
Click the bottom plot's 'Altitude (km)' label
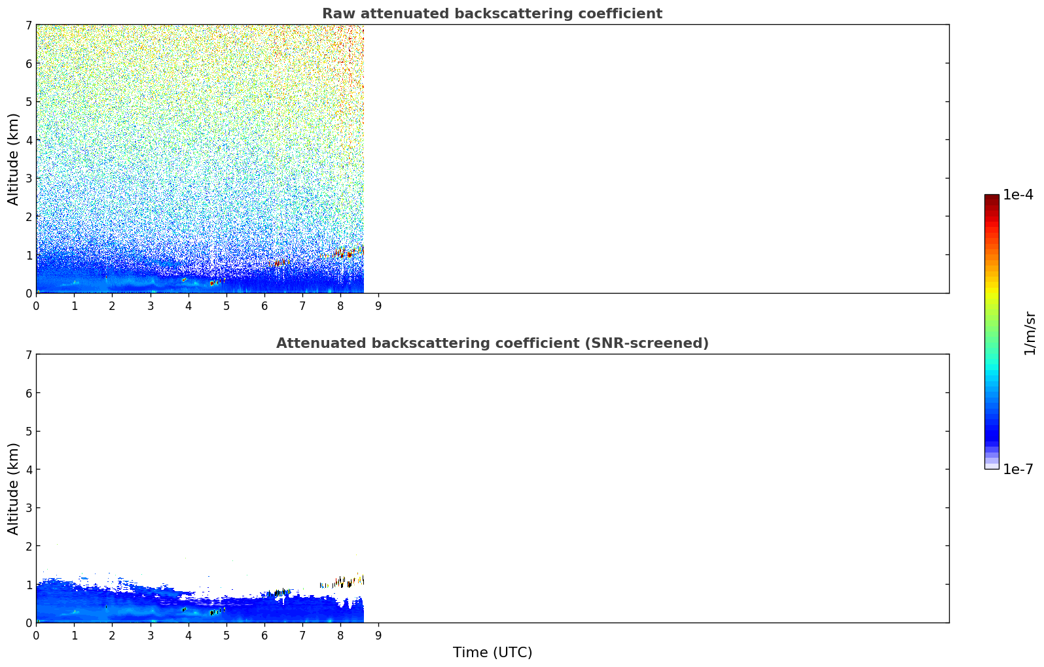(14, 488)
